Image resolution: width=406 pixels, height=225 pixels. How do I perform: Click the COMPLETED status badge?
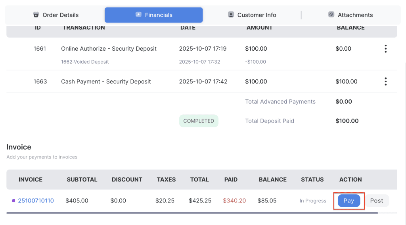(x=199, y=121)
